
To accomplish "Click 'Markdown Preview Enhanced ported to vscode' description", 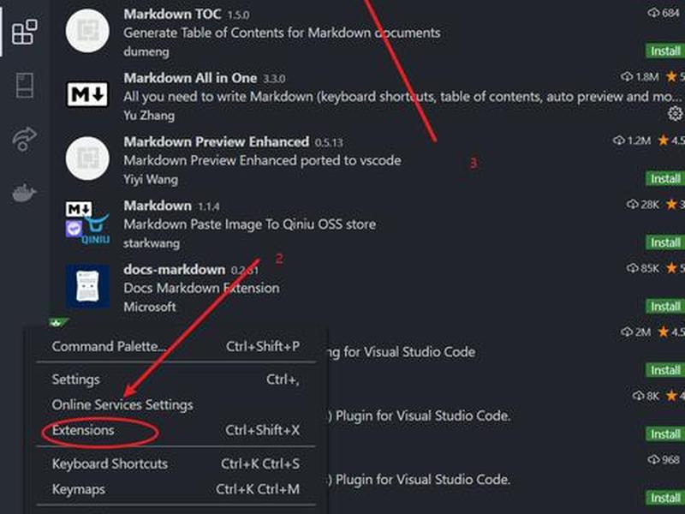I will (262, 160).
